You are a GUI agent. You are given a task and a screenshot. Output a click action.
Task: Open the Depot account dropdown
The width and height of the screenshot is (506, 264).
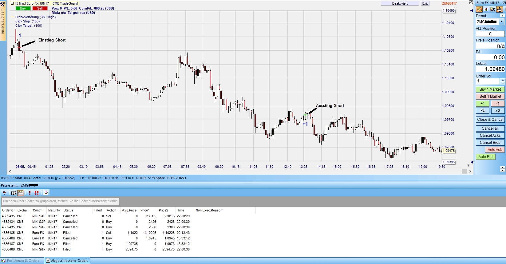coord(501,22)
